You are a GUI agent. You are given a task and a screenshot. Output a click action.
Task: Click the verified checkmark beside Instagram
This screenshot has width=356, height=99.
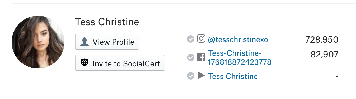click(190, 39)
